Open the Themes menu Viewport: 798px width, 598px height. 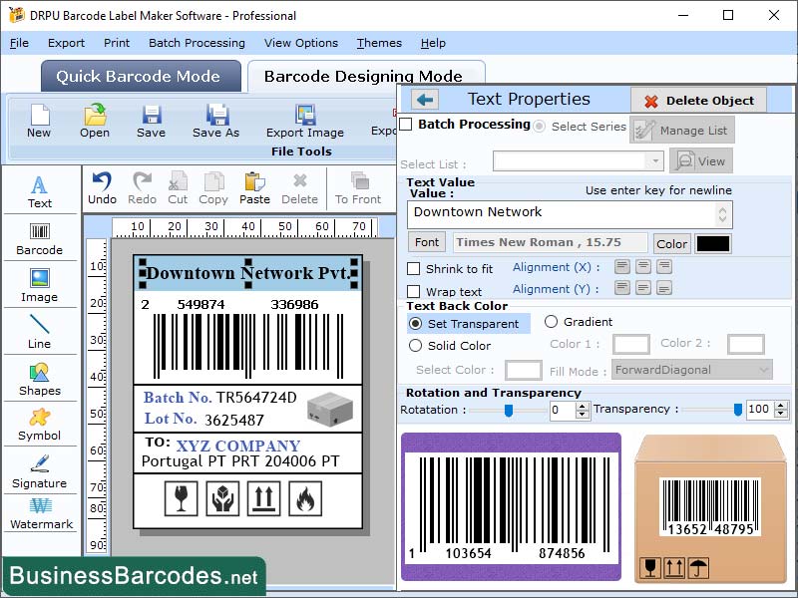379,43
